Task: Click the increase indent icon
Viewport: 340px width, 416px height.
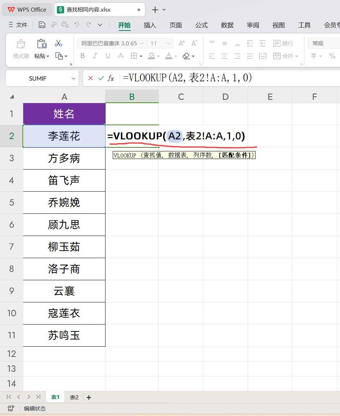Action: pyautogui.click(x=262, y=43)
